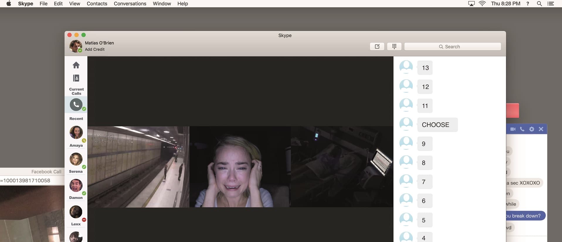Click the Add Credit link
562x242 pixels.
click(94, 49)
